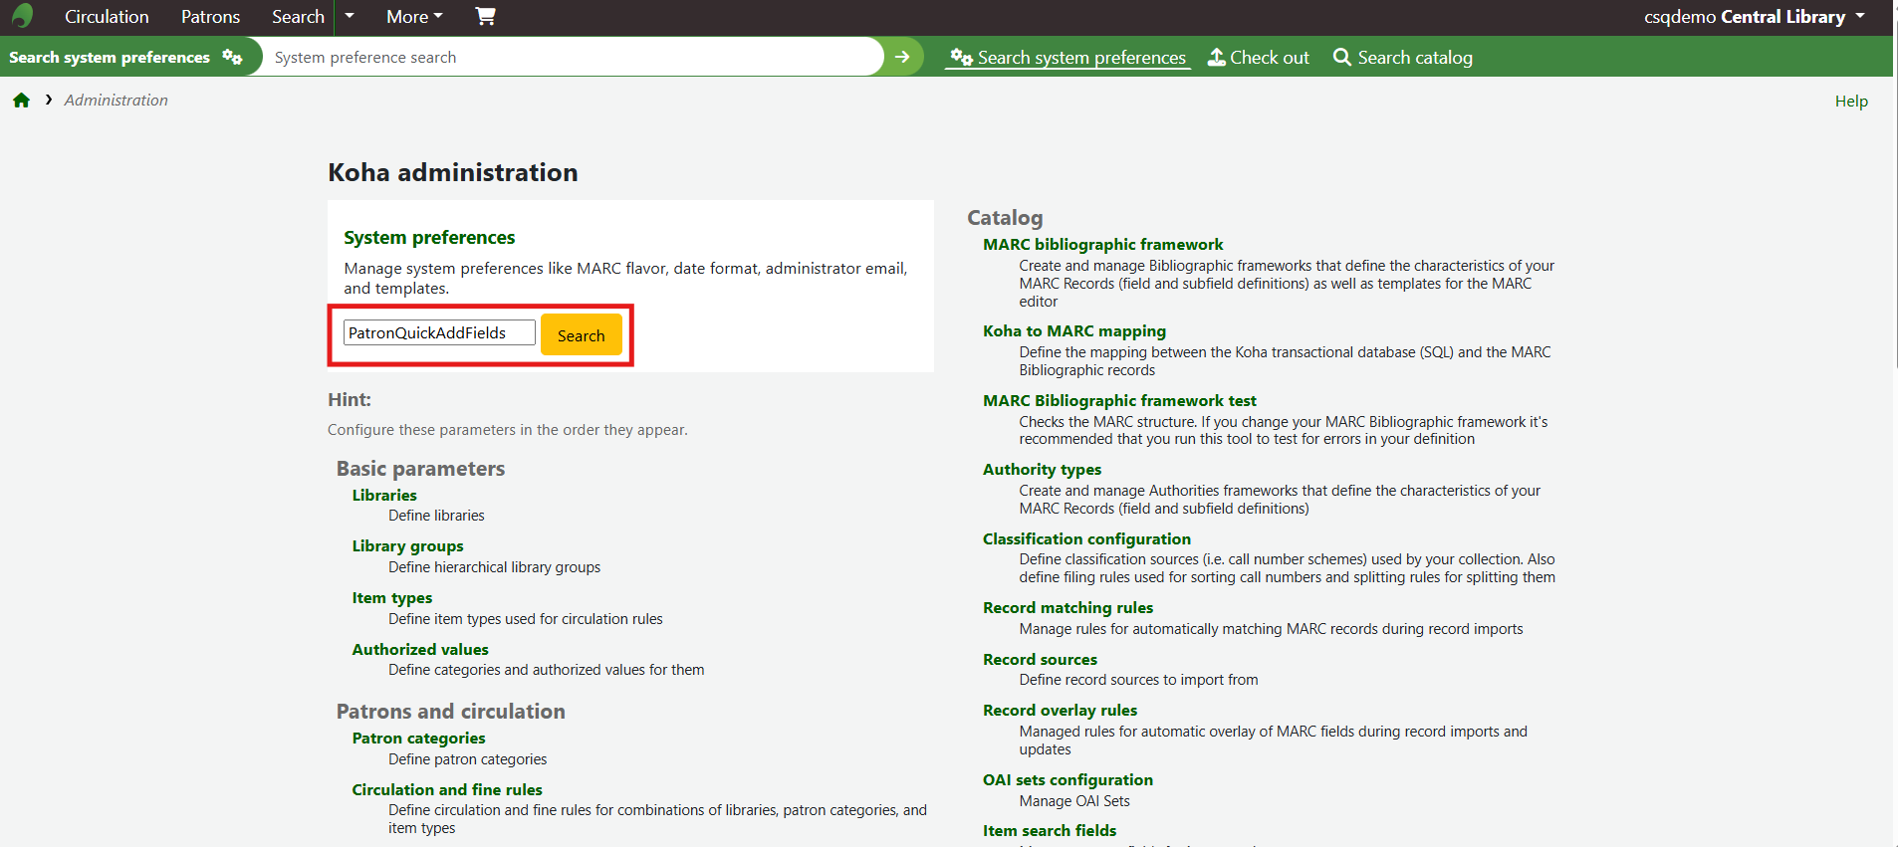Click the Koha logo icon

point(23,16)
